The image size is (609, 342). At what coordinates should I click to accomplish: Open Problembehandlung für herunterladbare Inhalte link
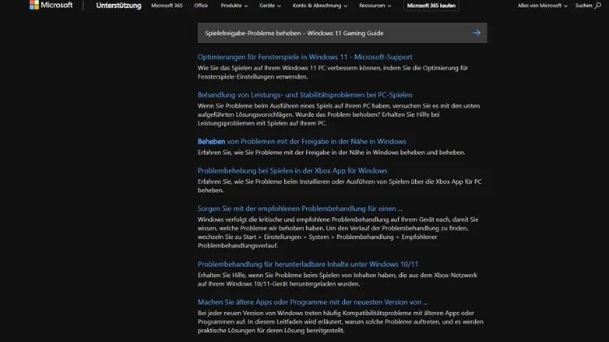click(308, 264)
